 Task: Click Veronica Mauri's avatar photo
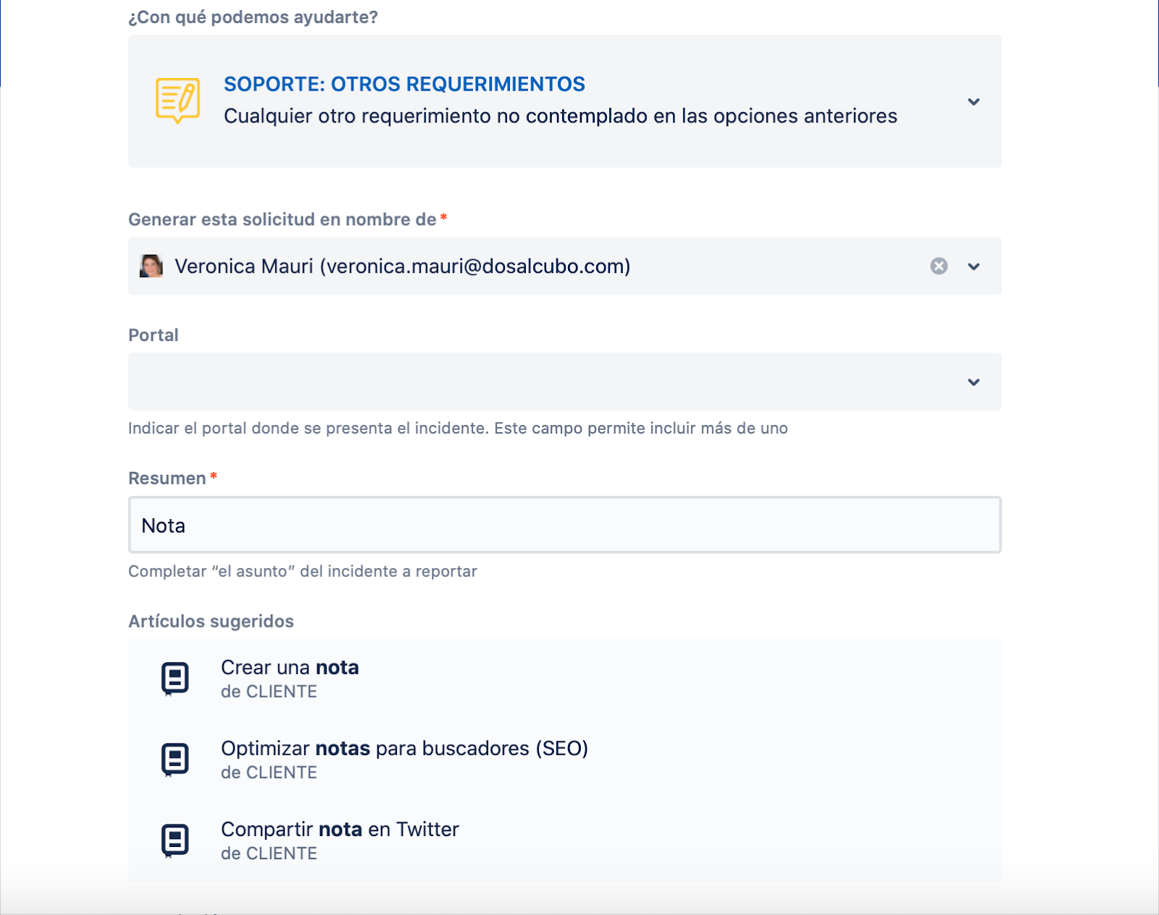click(151, 266)
